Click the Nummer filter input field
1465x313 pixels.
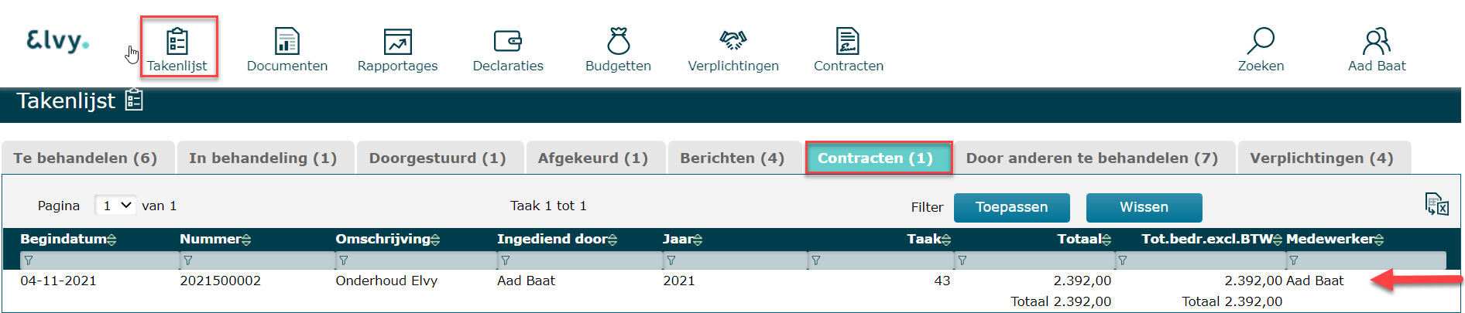click(259, 261)
